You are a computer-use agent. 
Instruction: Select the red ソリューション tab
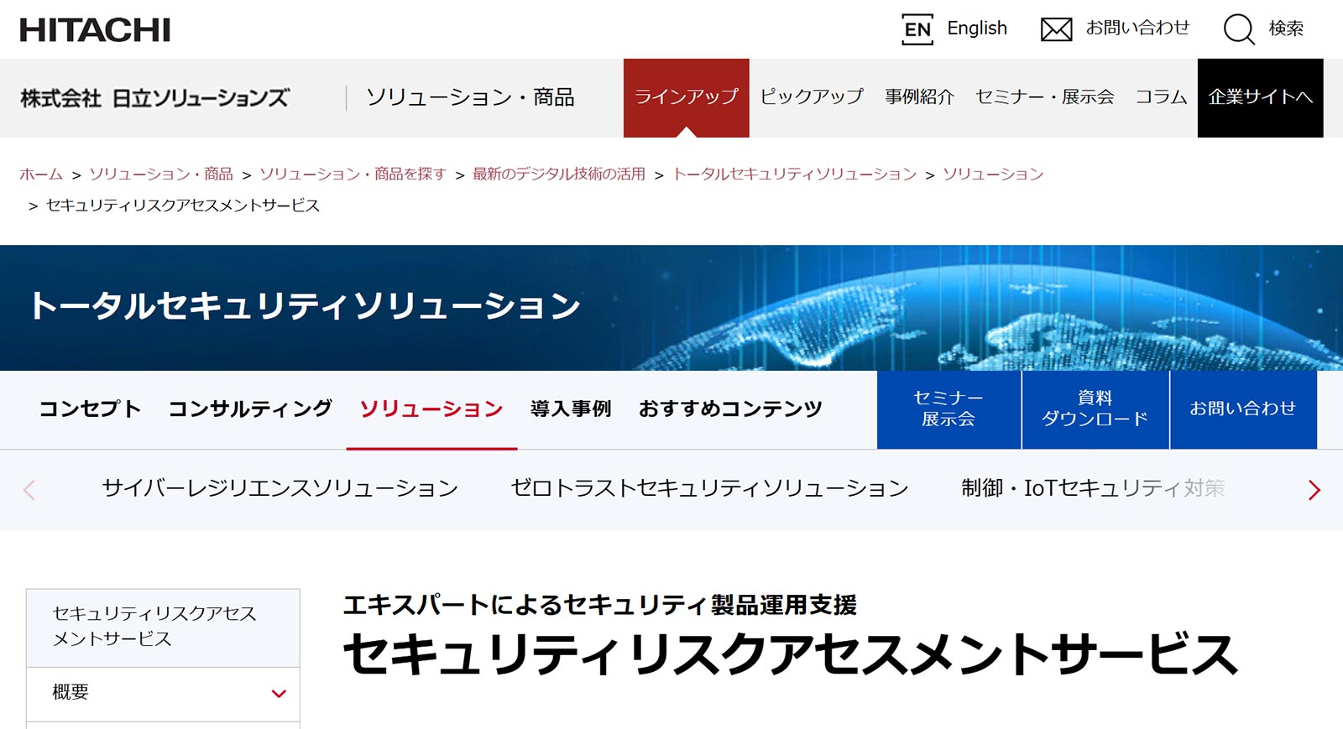[x=431, y=409]
